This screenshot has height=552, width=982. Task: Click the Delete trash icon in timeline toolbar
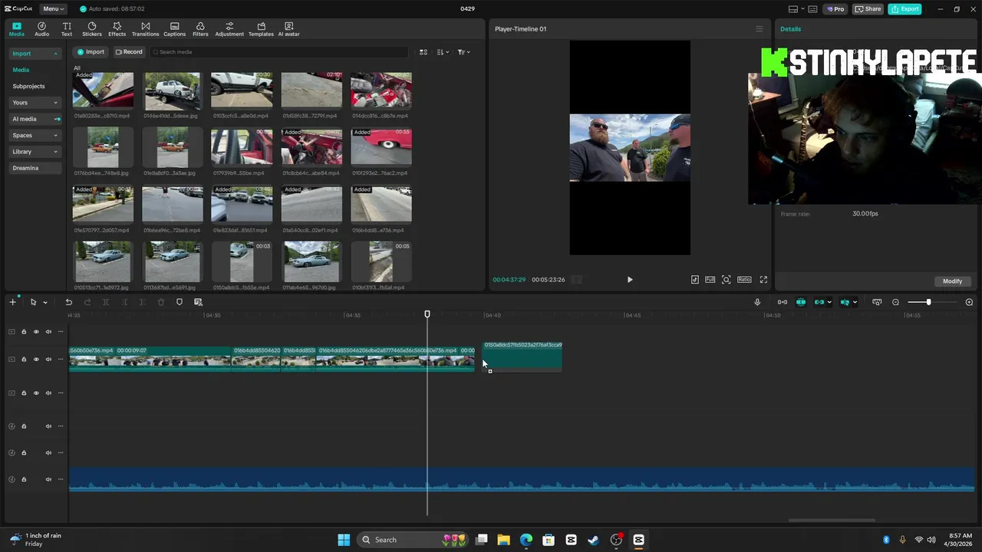(x=161, y=302)
